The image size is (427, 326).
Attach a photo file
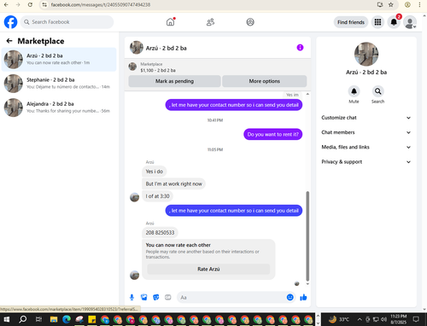[x=144, y=297]
